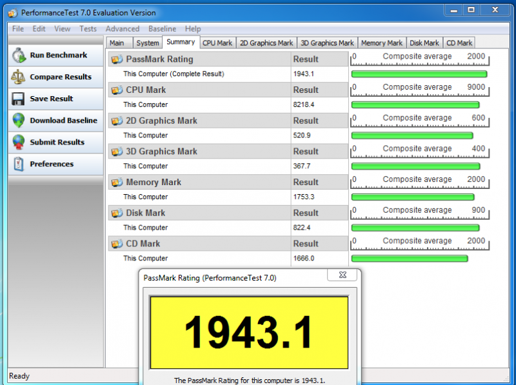Click the PassMark Rating section header
Image resolution: width=516 pixels, height=385 pixels.
click(x=228, y=59)
